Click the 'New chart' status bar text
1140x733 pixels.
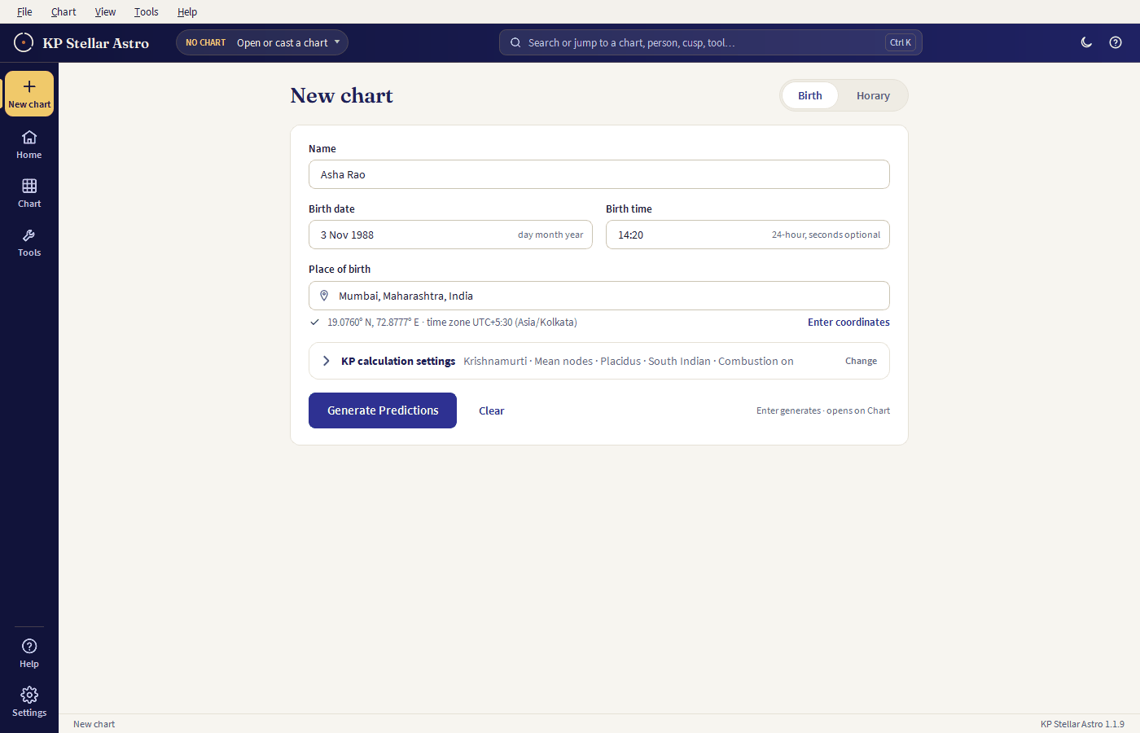pyautogui.click(x=94, y=724)
